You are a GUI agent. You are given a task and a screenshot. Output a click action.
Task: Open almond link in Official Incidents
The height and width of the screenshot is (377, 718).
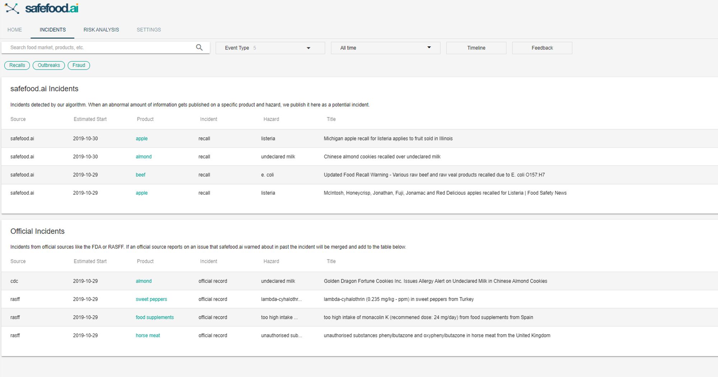[144, 281]
